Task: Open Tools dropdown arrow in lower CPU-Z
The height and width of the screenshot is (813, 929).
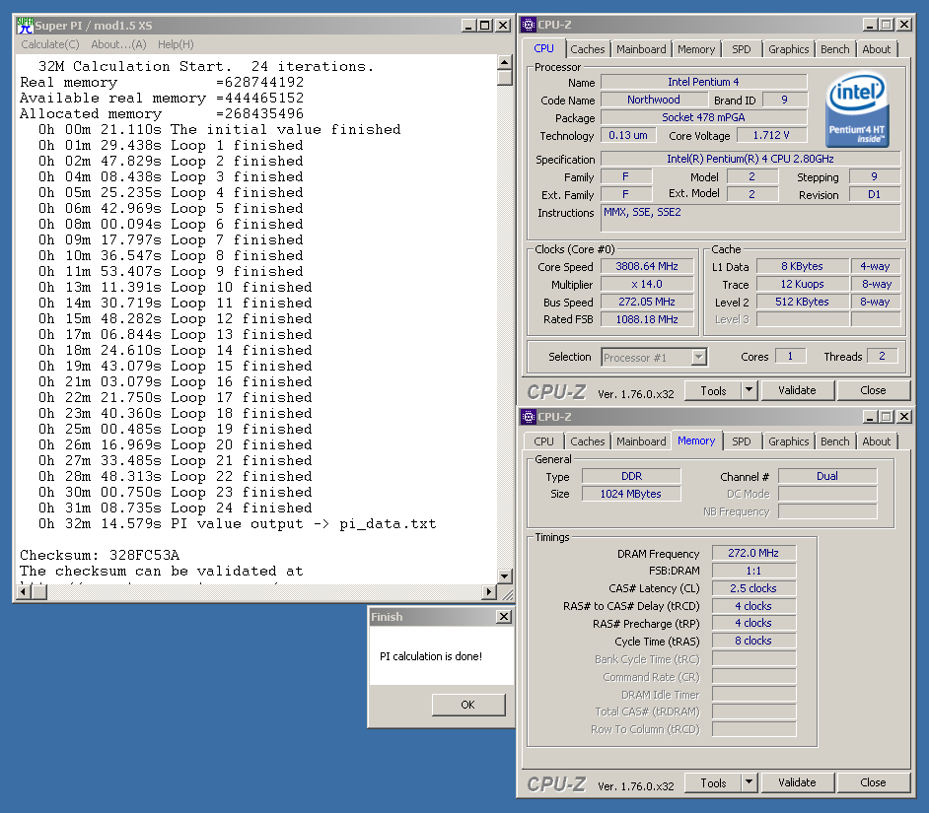Action: pos(749,782)
